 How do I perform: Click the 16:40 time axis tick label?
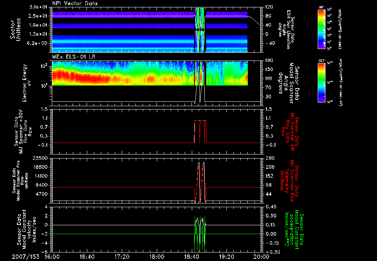(87, 257)
